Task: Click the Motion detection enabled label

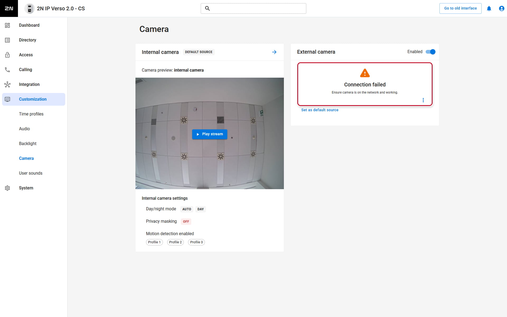Action: tap(170, 234)
